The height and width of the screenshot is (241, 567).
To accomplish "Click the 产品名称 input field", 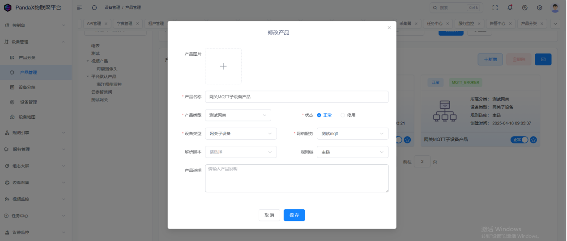I will [x=297, y=97].
